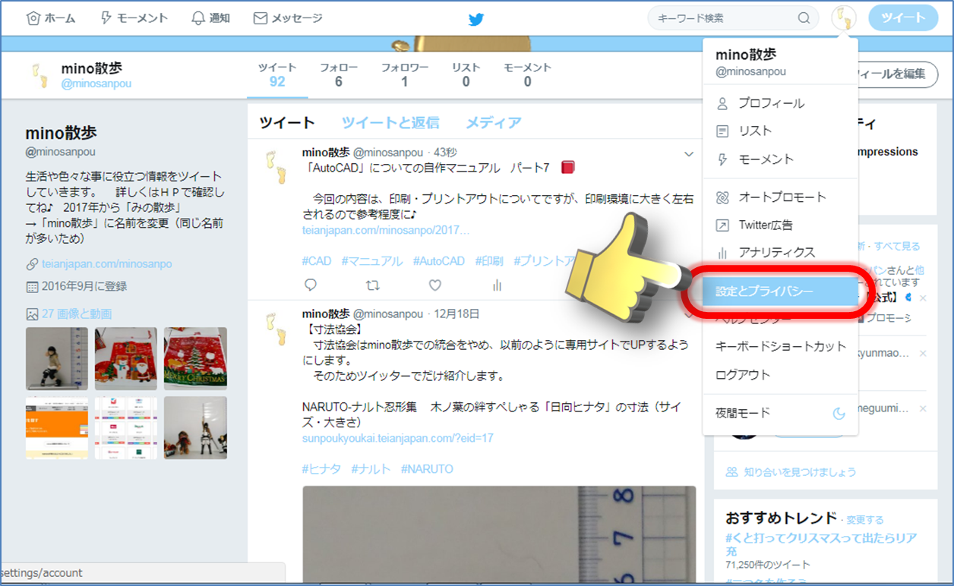Open the profile avatar menu icon
The image size is (954, 586).
pos(843,18)
